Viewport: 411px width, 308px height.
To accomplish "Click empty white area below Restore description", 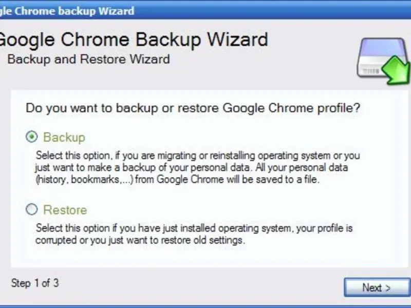I will 206,257.
